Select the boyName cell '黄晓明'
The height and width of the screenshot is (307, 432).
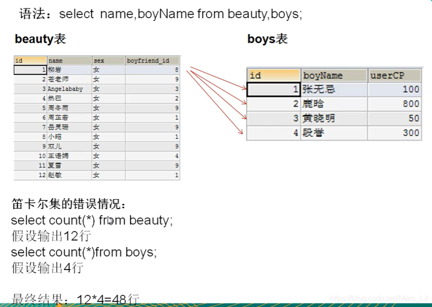(334, 118)
